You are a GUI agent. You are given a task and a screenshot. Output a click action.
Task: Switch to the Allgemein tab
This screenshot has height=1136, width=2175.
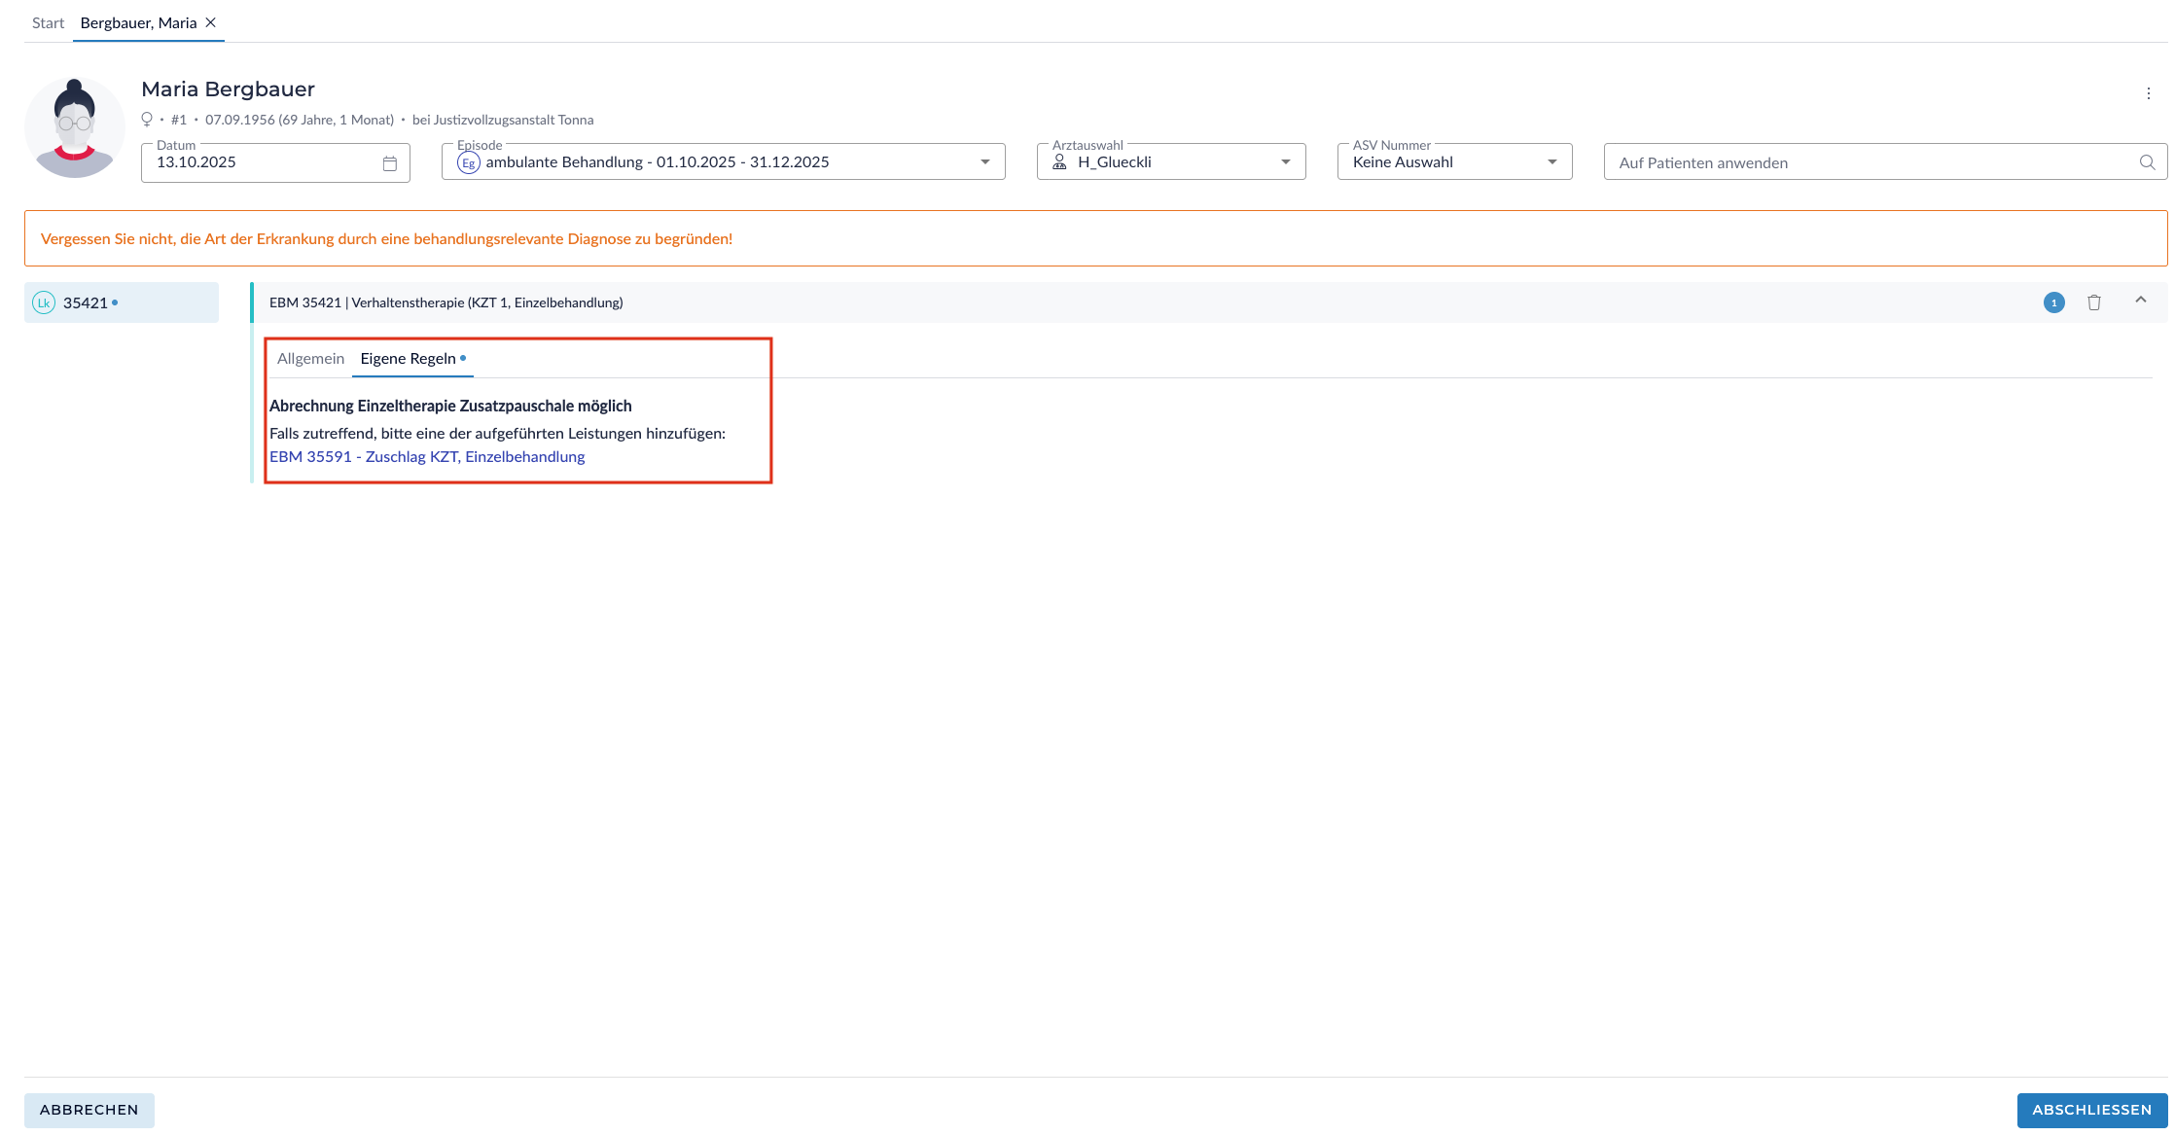point(310,358)
